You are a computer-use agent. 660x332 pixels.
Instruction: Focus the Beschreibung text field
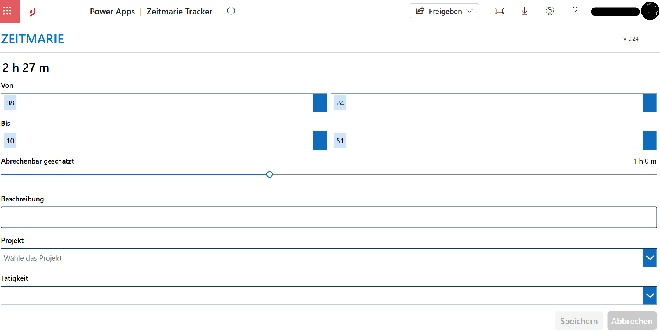coord(329,217)
